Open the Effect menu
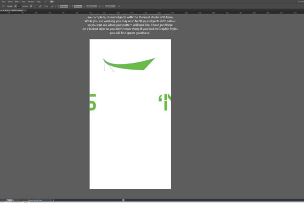Viewport: 304px width, 203px height. click(x=17, y=2)
